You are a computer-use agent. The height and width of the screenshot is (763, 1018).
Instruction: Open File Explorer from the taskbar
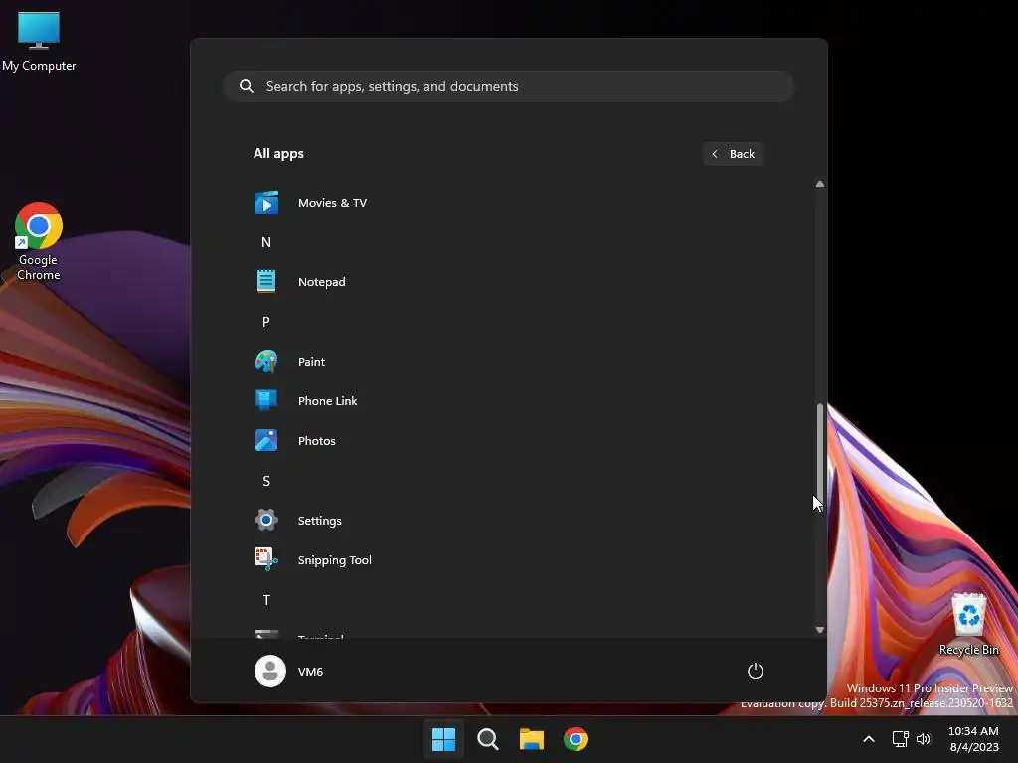[532, 739]
